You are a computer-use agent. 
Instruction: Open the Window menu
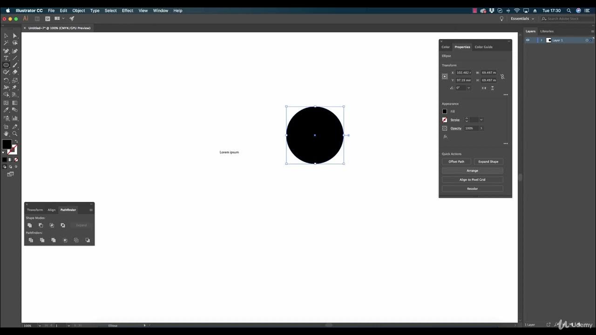pyautogui.click(x=161, y=10)
